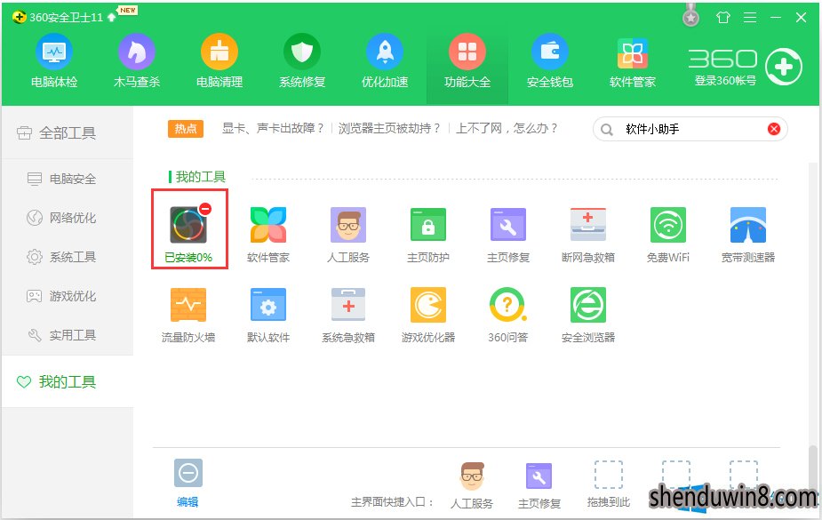Select 全部工具 in sidebar
Screen dimensions: 822x520
point(68,133)
